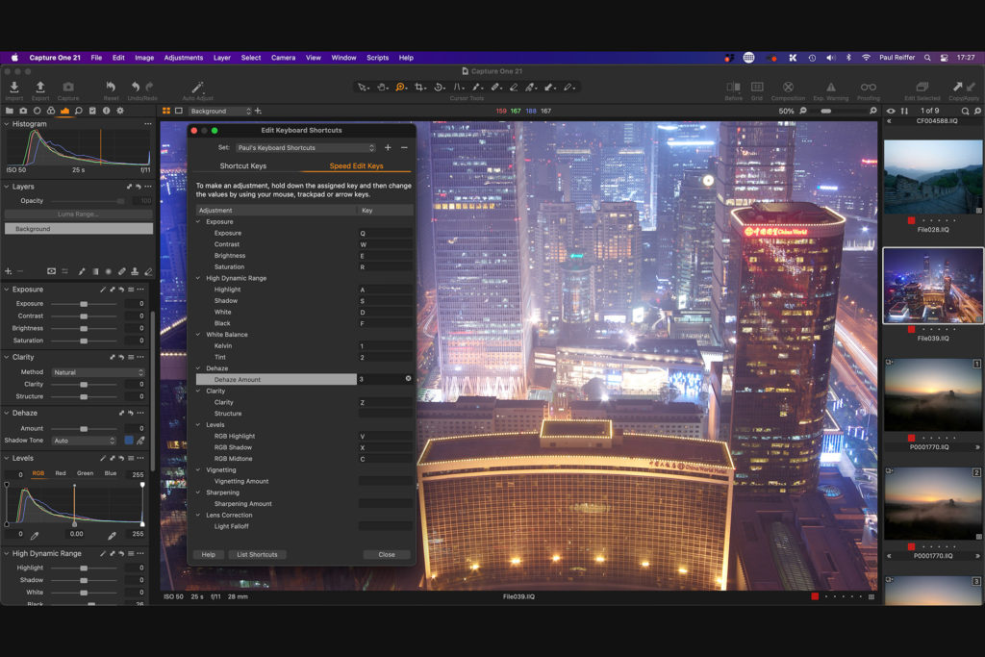985x657 pixels.
Task: Open the keyboard shortcut Set dropdown
Action: [306, 147]
